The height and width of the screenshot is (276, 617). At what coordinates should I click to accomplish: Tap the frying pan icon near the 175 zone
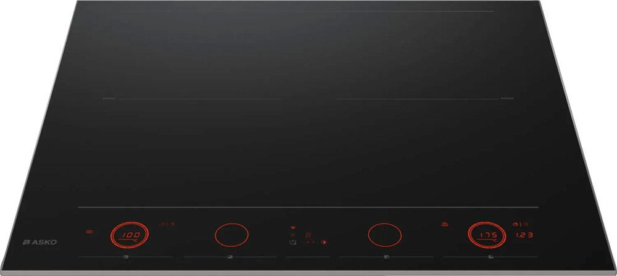pyautogui.click(x=445, y=224)
